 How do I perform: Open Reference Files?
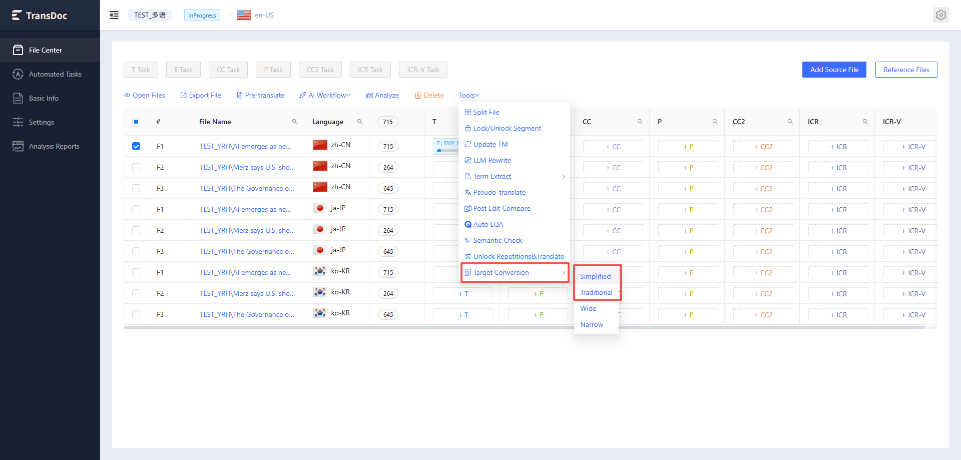tap(906, 70)
